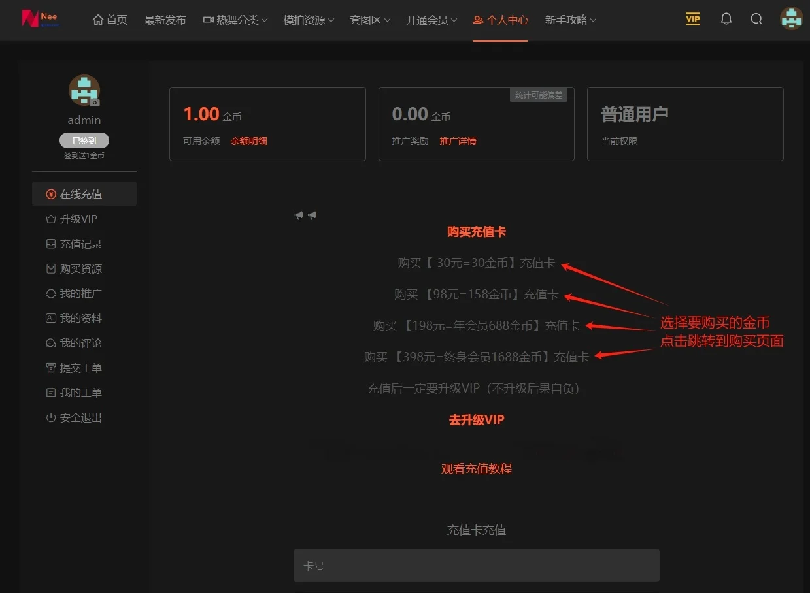Click 购买【398元=终身会员1688金币】充值卡 link
This screenshot has width=810, height=593.
[477, 357]
